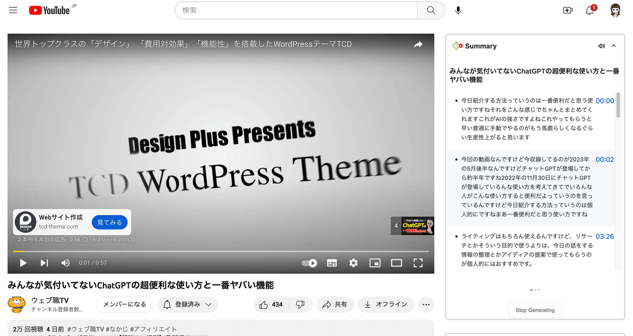Image resolution: width=633 pixels, height=336 pixels.
Task: Toggle the Summary read-aloud speaker icon
Action: pos(601,46)
